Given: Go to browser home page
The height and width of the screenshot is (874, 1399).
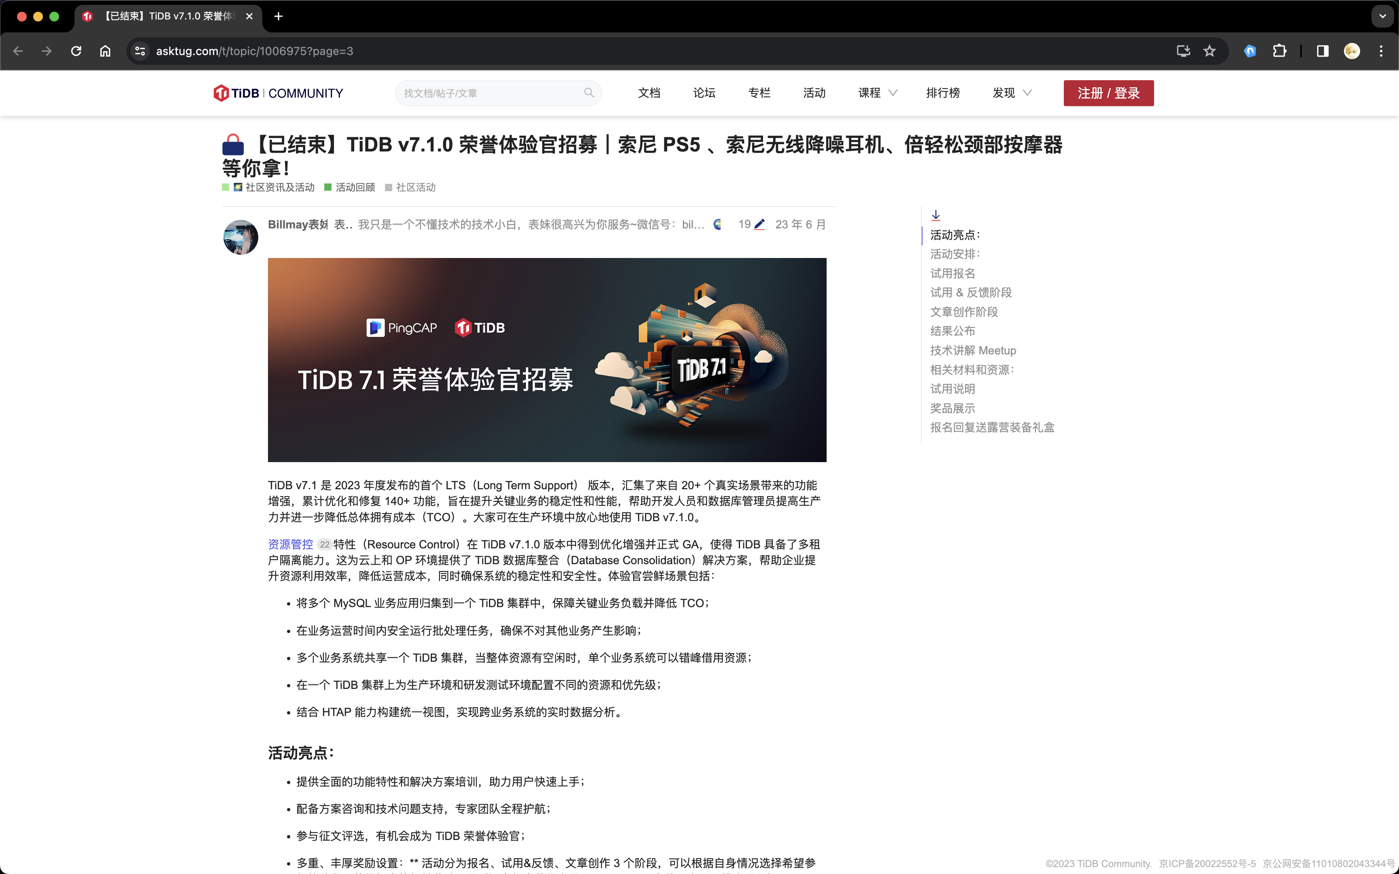Looking at the screenshot, I should (105, 51).
